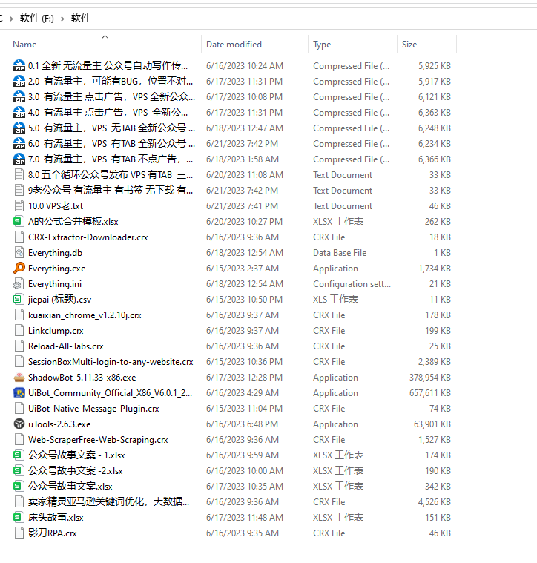
Task: Toggle sort direction with the Name column arrow
Action: click(105, 36)
